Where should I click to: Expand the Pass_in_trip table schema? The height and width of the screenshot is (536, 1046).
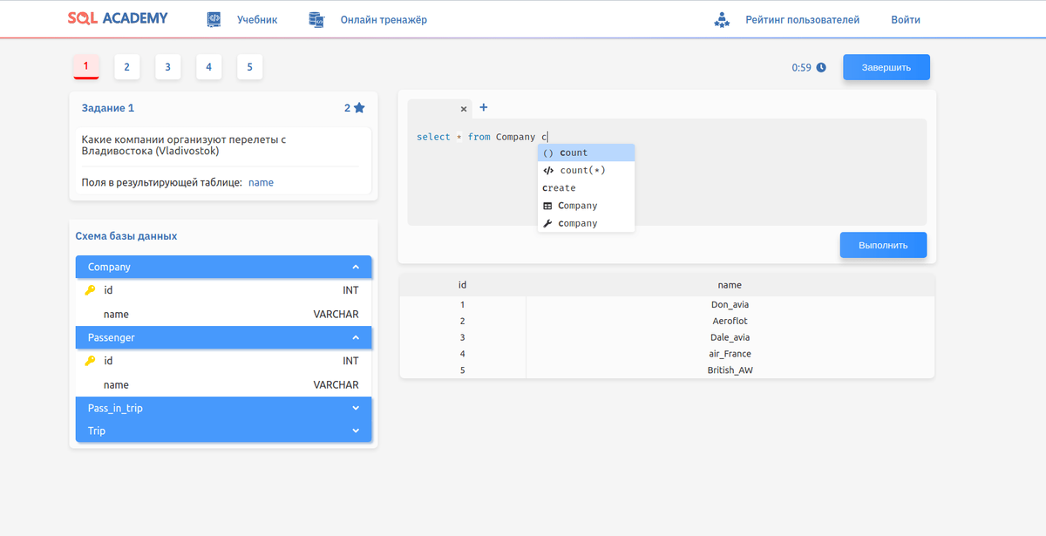click(356, 408)
